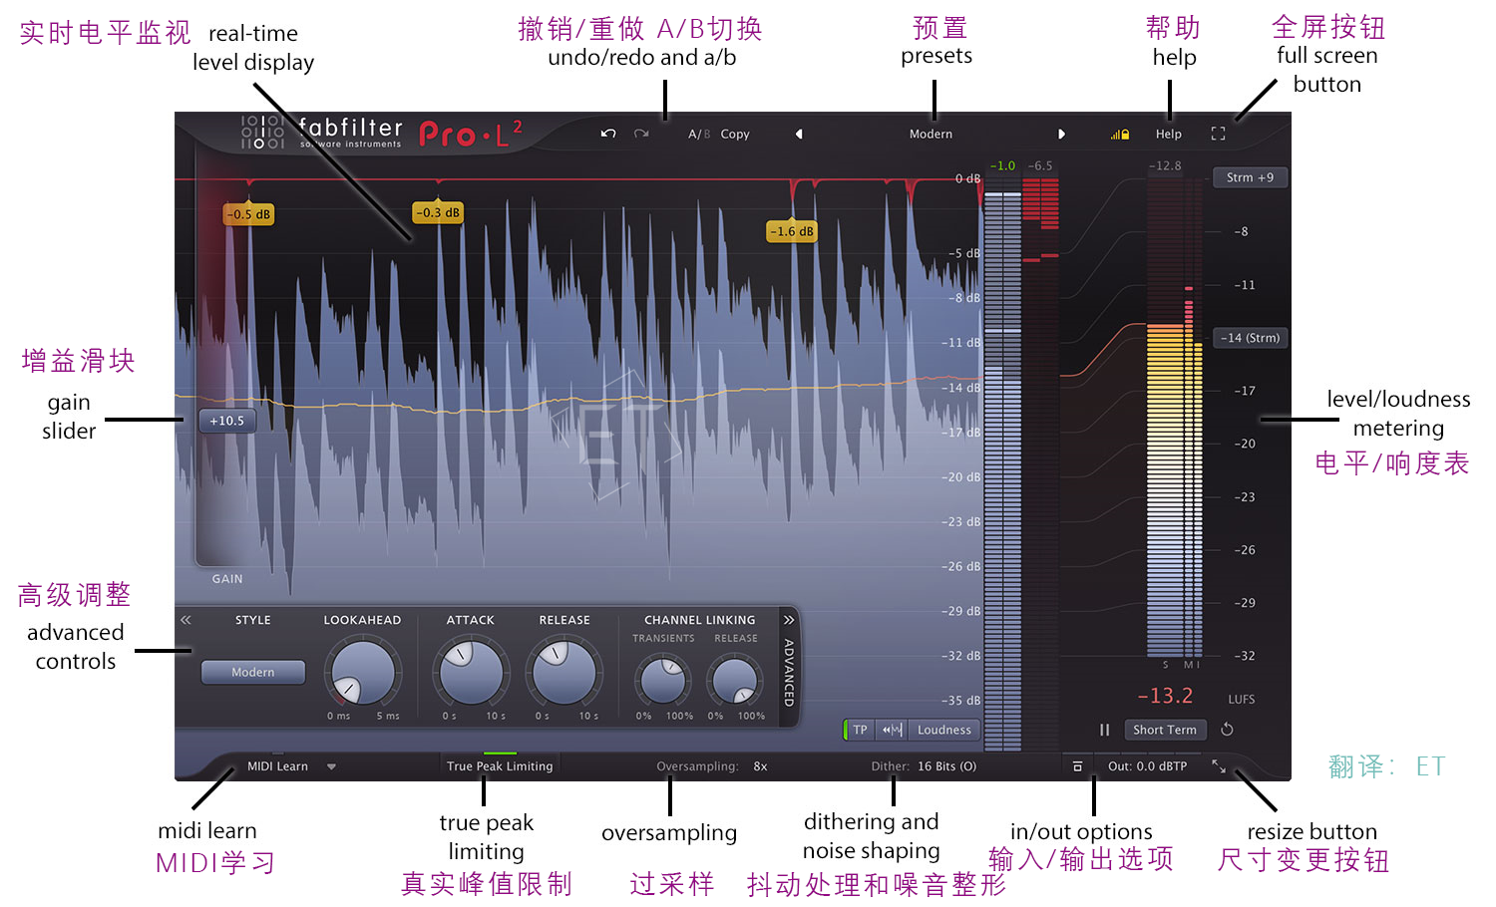
Task: Click the meter reset icon next to Short Term
Action: (1227, 729)
